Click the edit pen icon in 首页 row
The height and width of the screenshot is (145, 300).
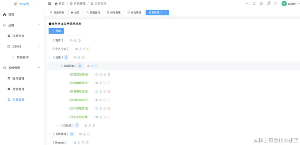(x=75, y=40)
